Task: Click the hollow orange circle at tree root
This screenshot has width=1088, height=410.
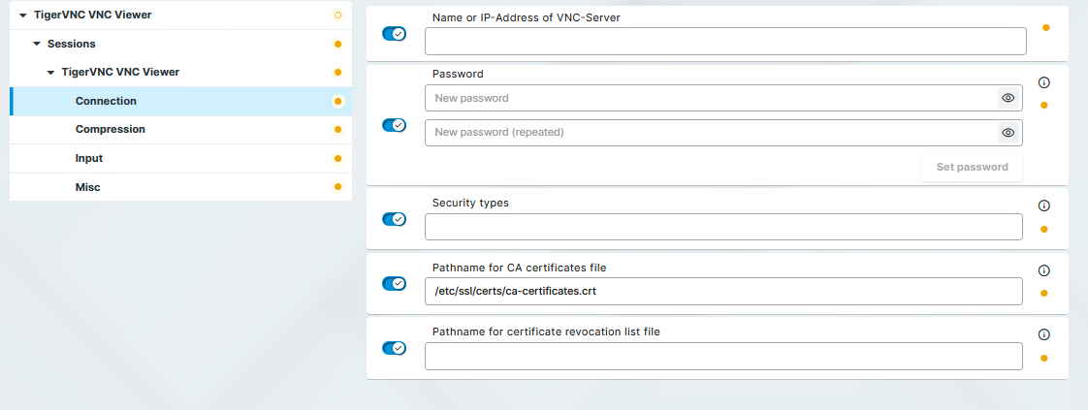Action: click(x=337, y=16)
